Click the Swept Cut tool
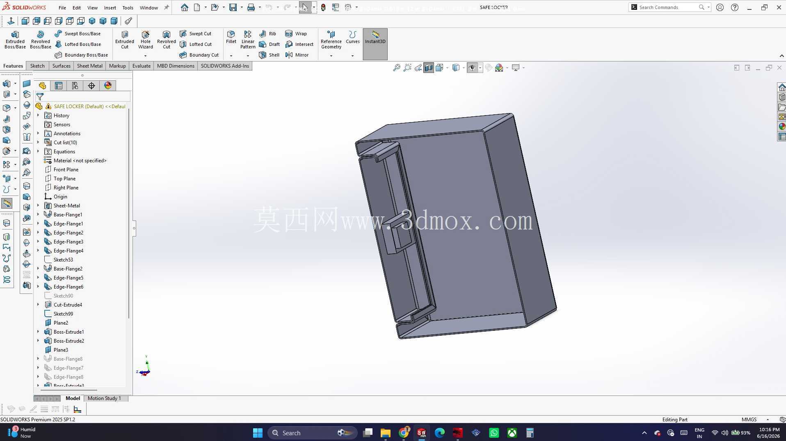Screen dimensions: 786x441 (x=195, y=34)
